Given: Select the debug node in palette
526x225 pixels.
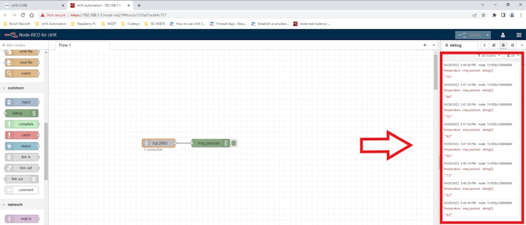Looking at the screenshot, I should (x=22, y=113).
